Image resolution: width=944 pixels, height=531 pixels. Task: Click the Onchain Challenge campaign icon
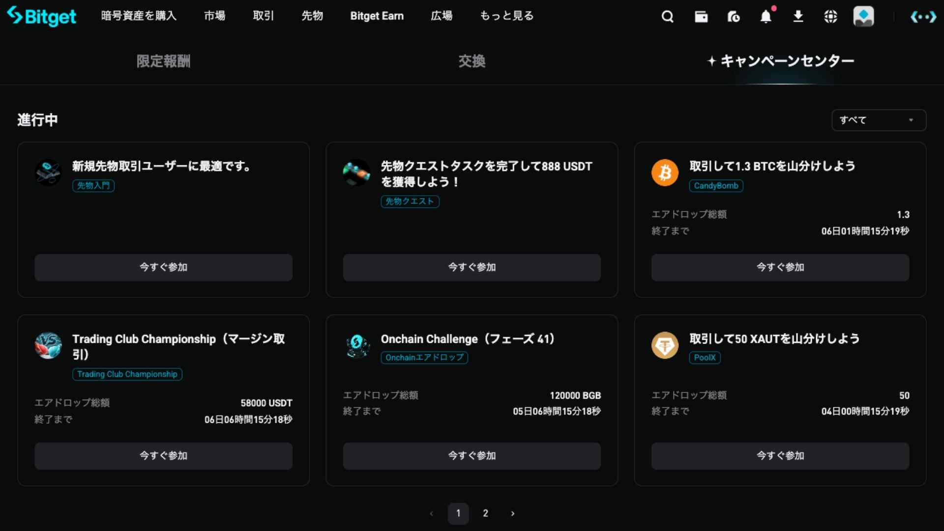coord(356,346)
